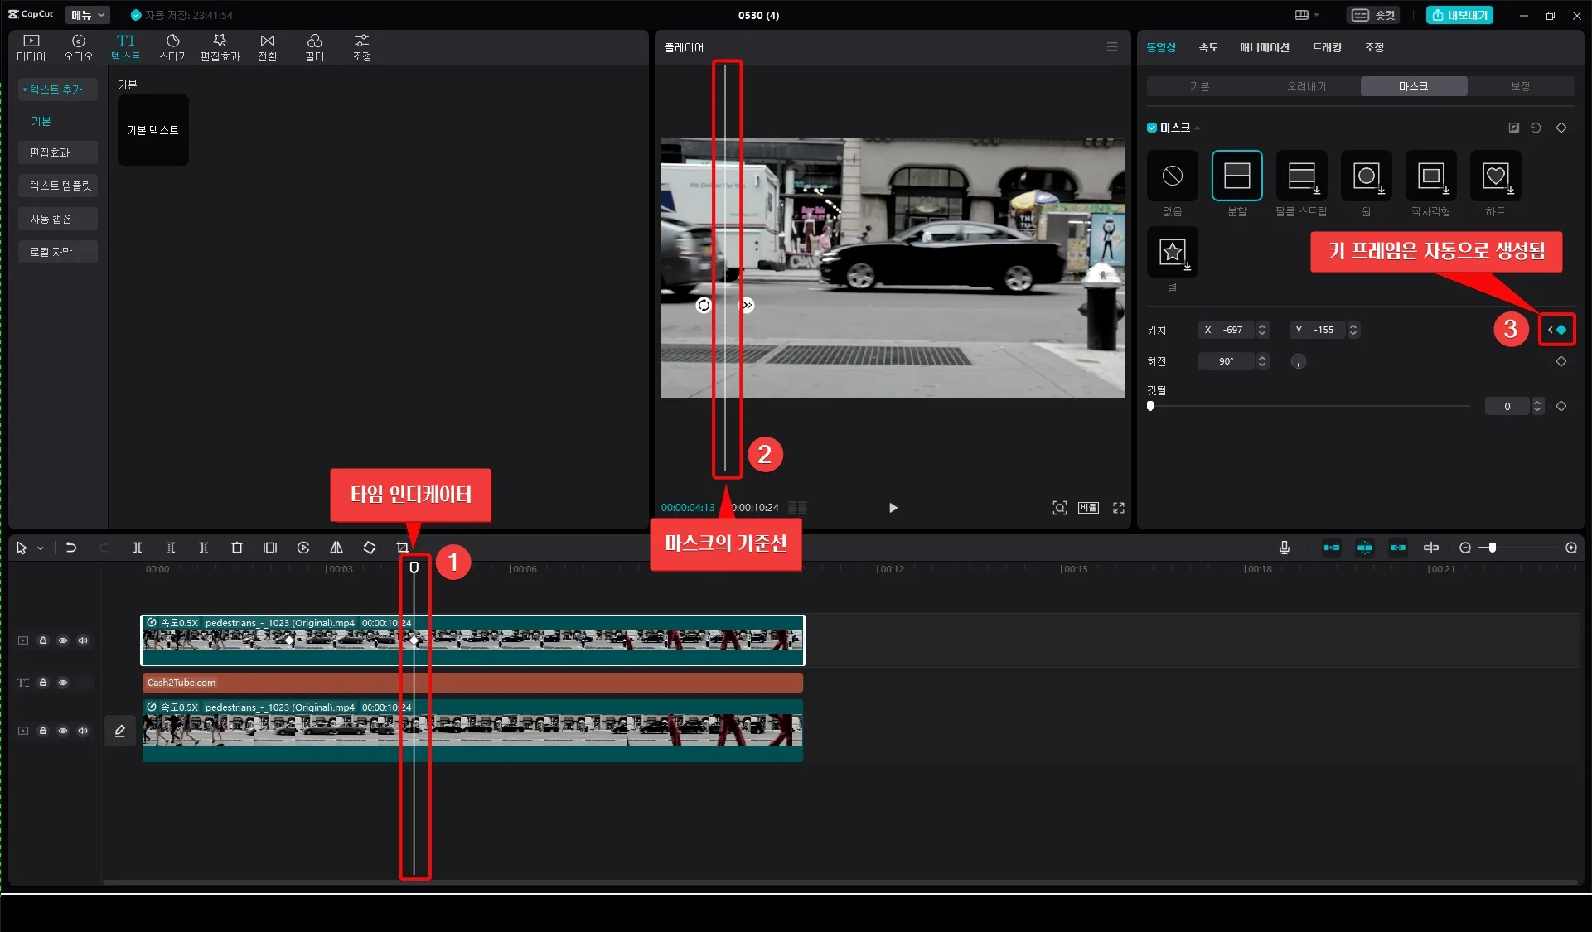Open the Cutout sub-tab
Image resolution: width=1592 pixels, height=932 pixels.
[1306, 86]
